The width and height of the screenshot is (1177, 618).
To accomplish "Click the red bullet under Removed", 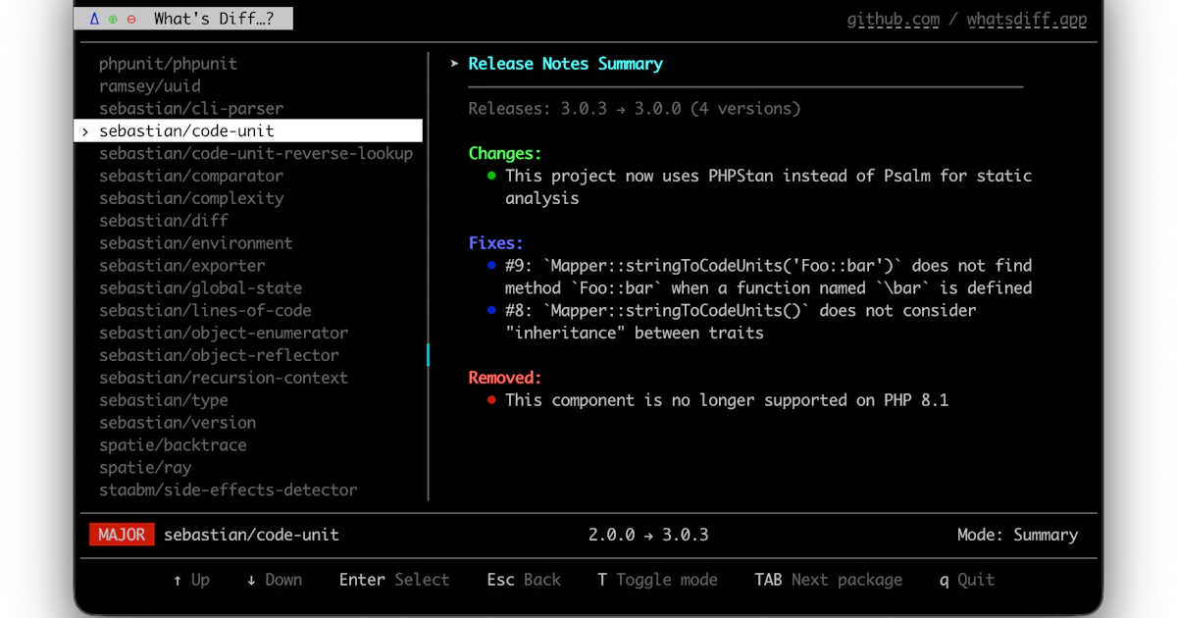I will [492, 400].
